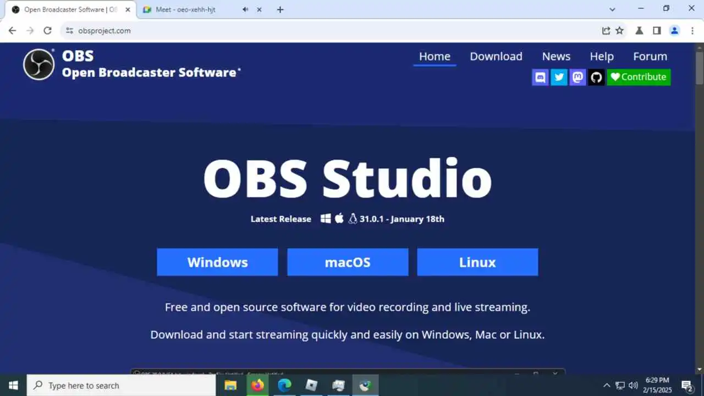The width and height of the screenshot is (704, 396).
Task: Open the taskbar clock and date
Action: pyautogui.click(x=657, y=386)
